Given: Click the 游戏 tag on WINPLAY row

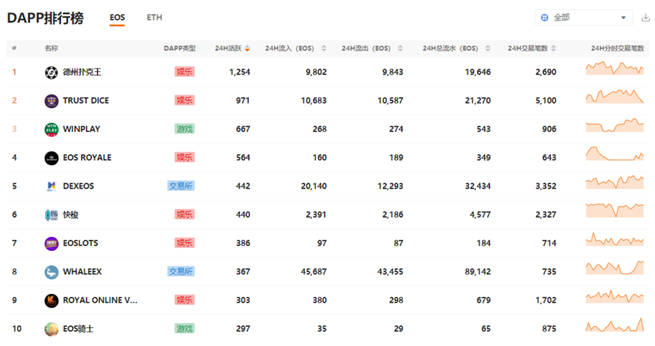Looking at the screenshot, I should [185, 129].
